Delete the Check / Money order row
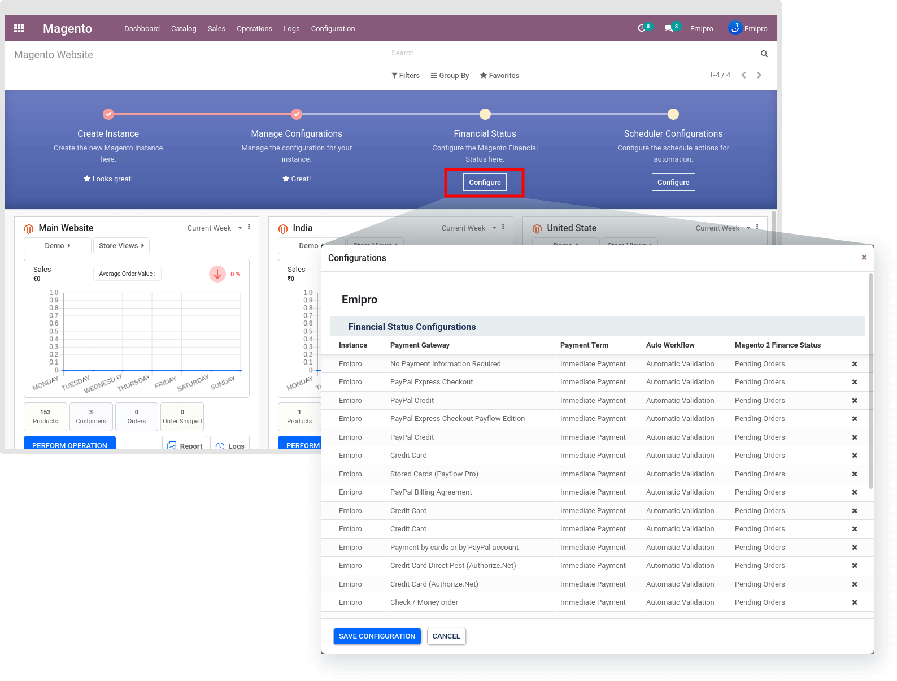Viewport: 897px width, 681px height. coord(855,602)
